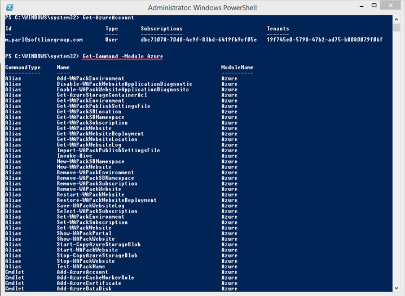Click Get-WAPackWebsiteLocation entry

(97, 139)
